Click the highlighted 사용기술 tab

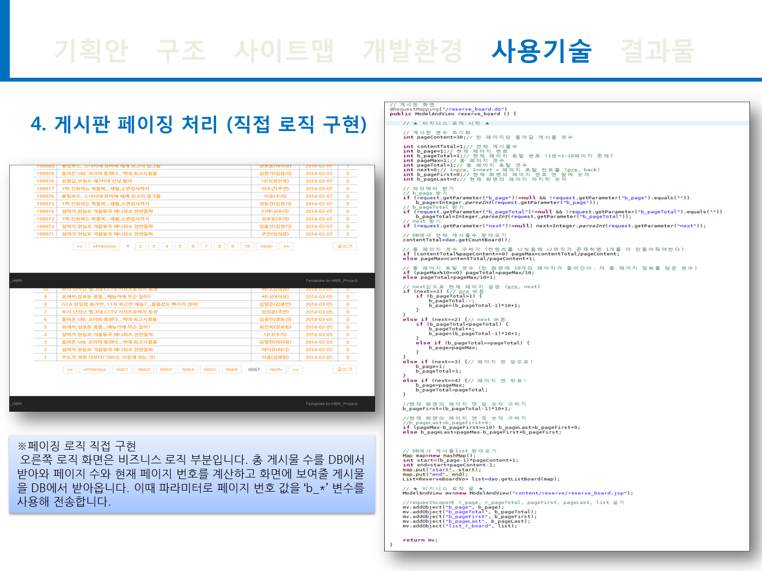[541, 51]
